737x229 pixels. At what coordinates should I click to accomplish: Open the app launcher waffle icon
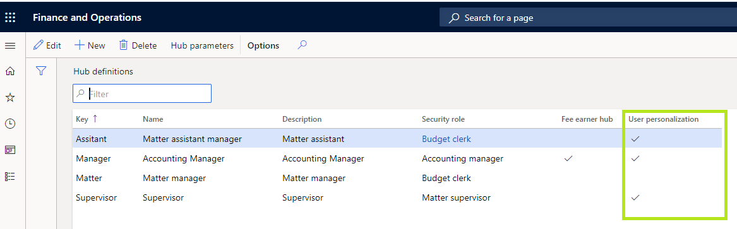[x=10, y=18]
